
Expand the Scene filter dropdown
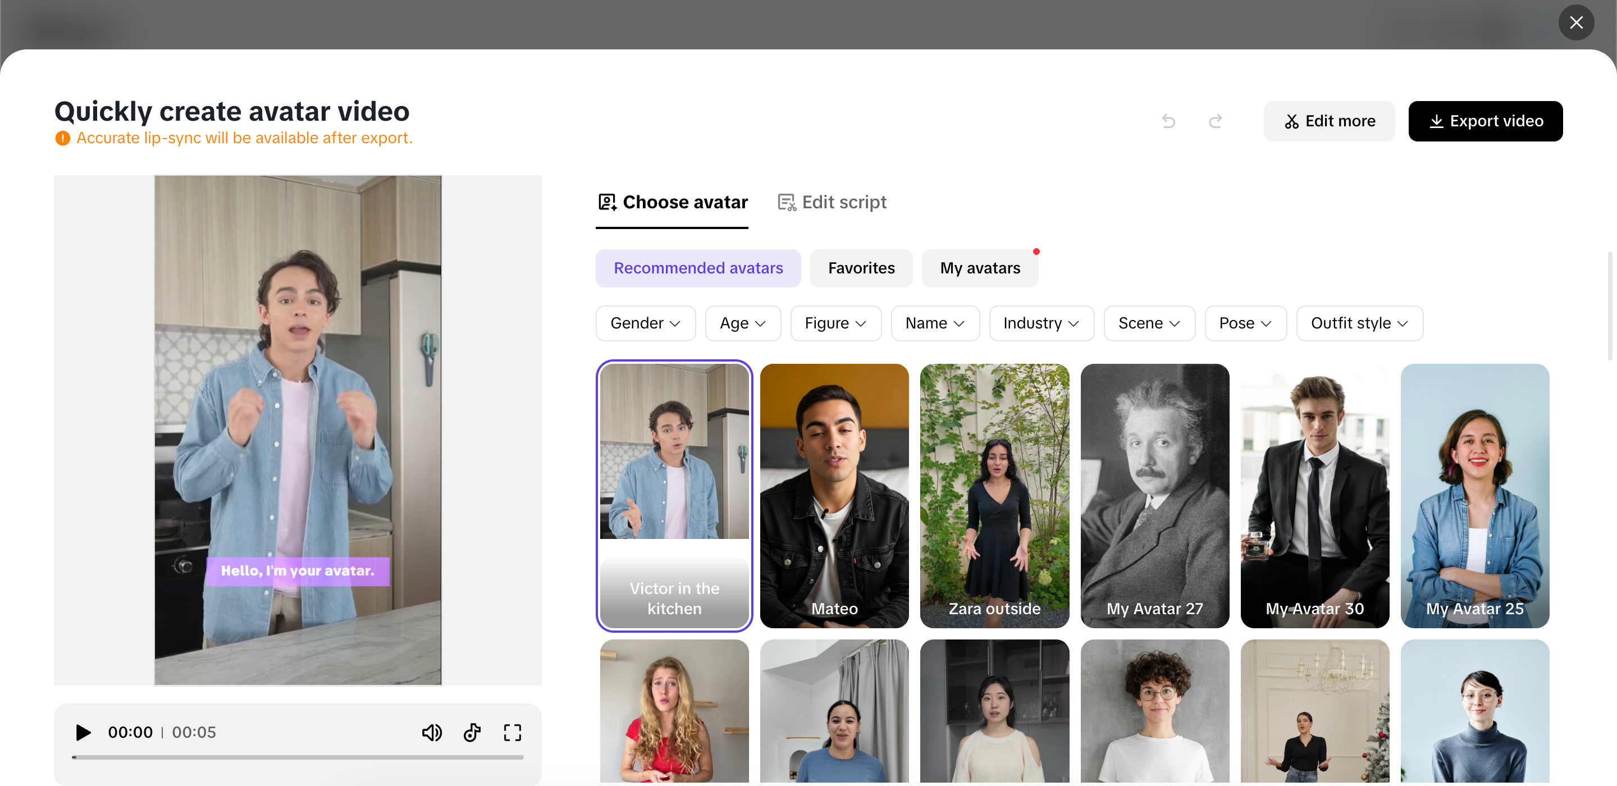pyautogui.click(x=1149, y=323)
